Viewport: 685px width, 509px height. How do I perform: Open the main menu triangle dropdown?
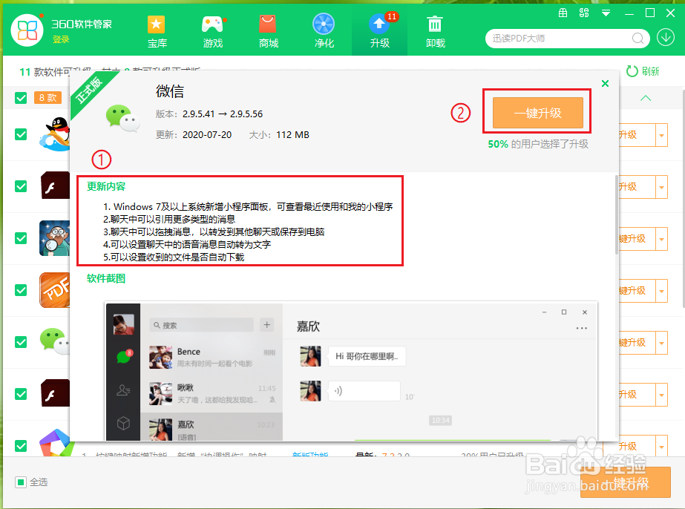pos(606,13)
